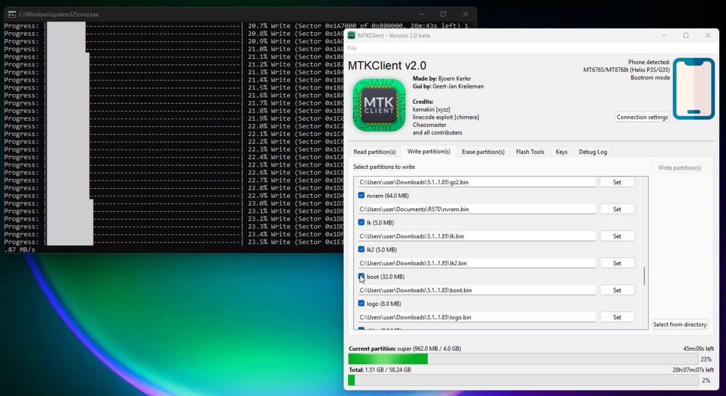This screenshot has width=726, height=396.
Task: Minimize the cmd.exe window
Action: point(421,14)
